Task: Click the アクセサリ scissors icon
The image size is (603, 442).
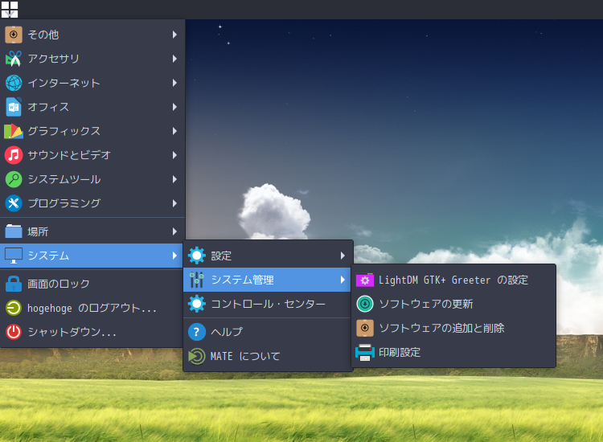Action: point(14,59)
